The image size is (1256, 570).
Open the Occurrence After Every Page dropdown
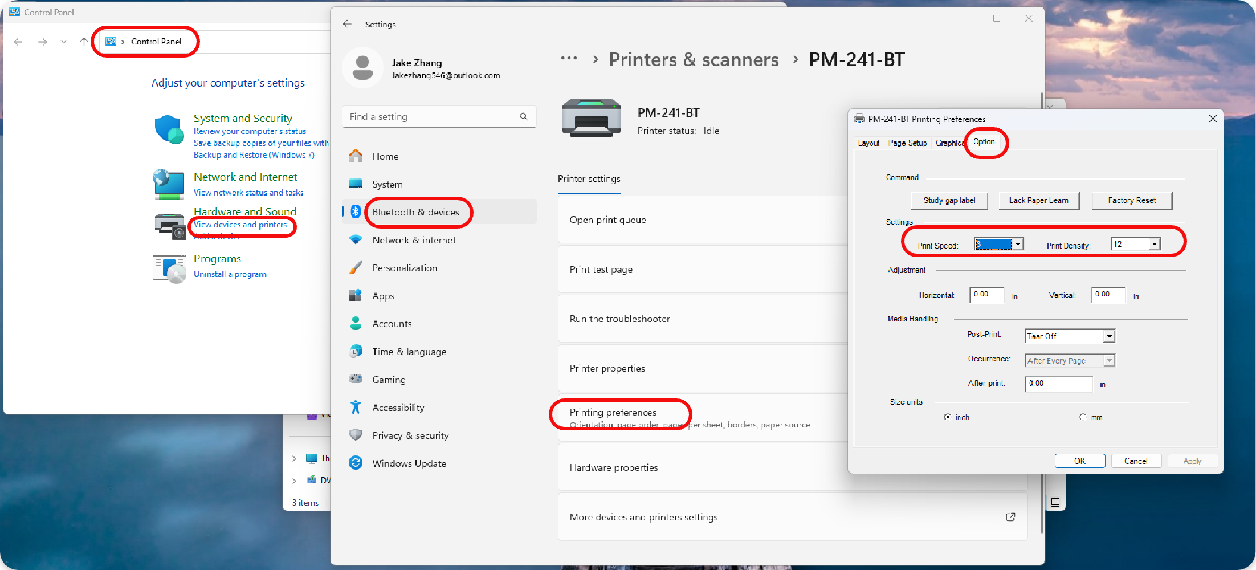pyautogui.click(x=1109, y=361)
